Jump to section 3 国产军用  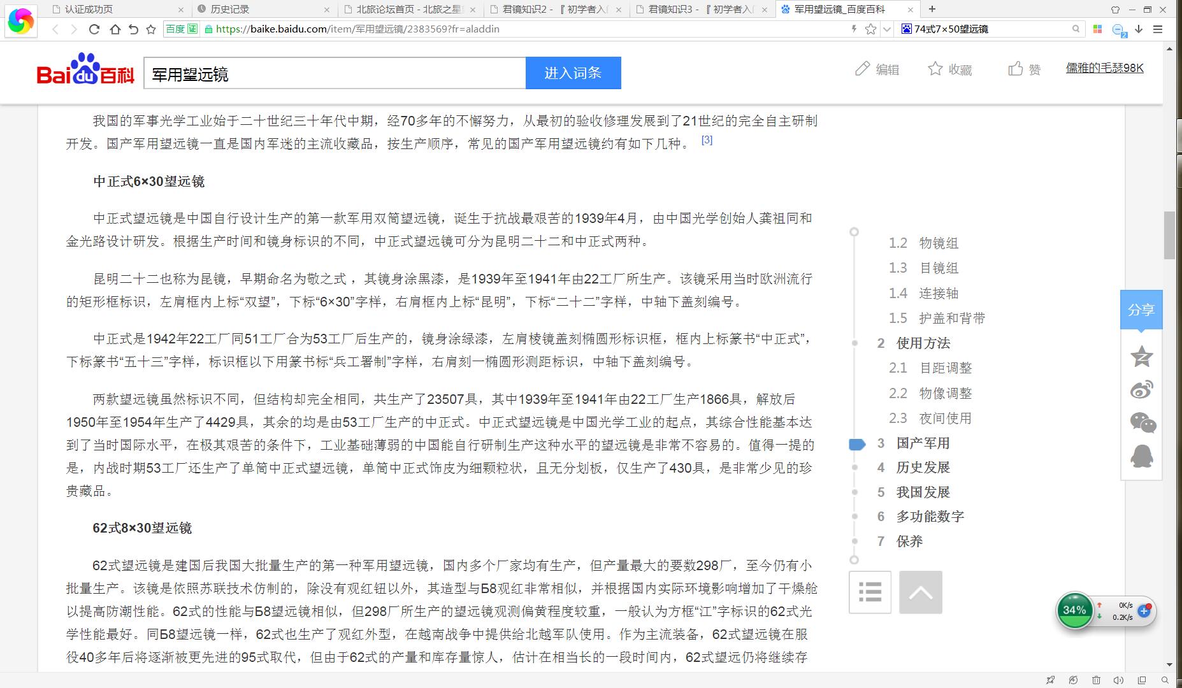(x=913, y=443)
